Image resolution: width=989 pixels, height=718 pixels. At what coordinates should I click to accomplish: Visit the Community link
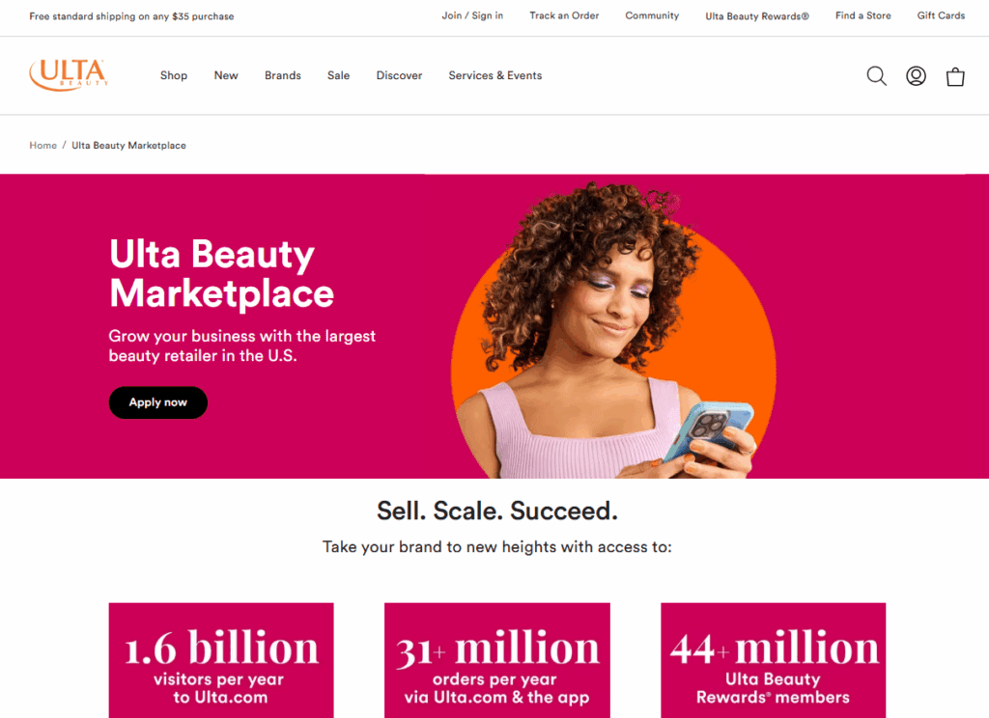pos(652,15)
